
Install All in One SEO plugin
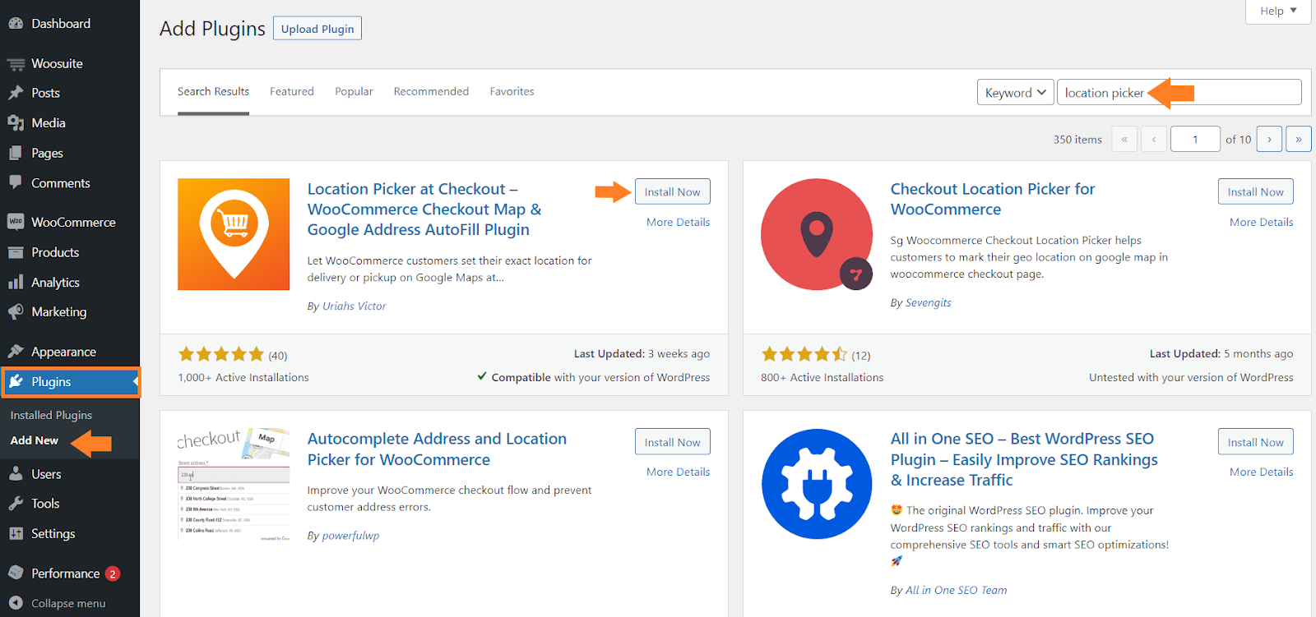pos(1255,442)
